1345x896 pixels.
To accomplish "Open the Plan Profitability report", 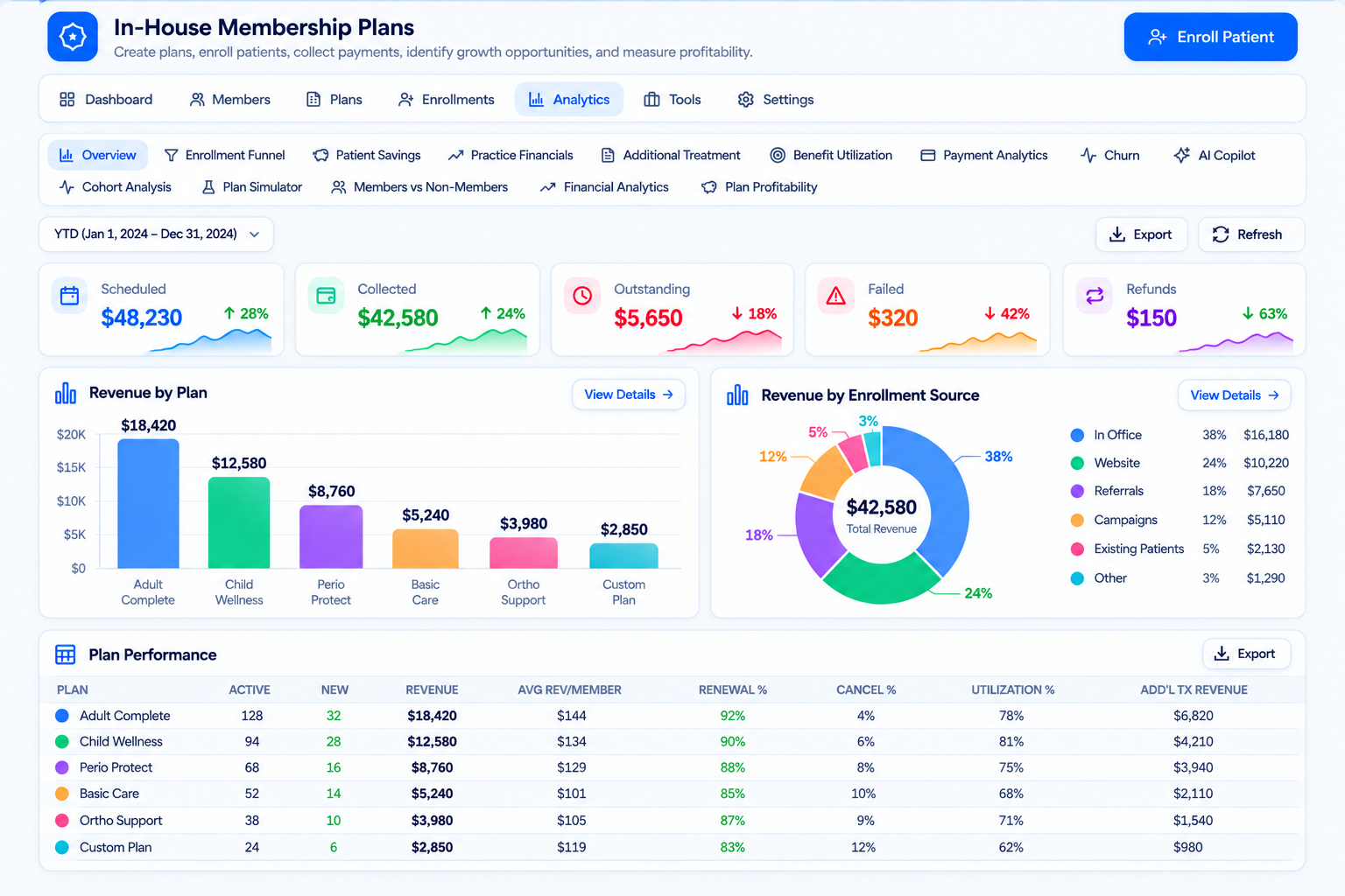I will click(x=759, y=187).
